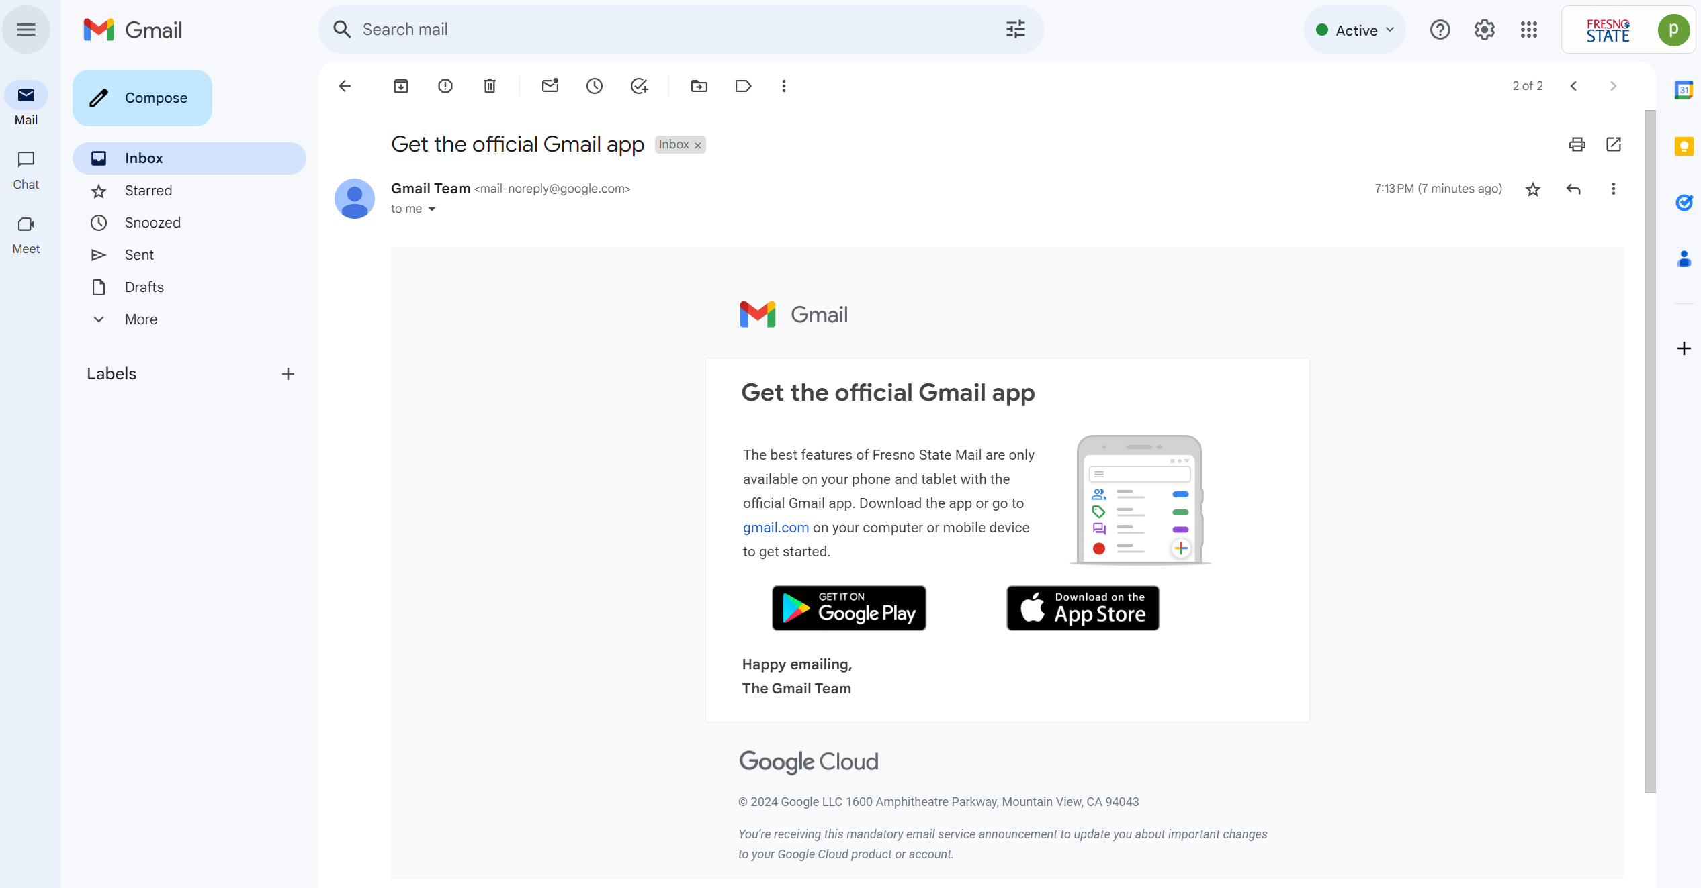The image size is (1701, 888).
Task: Open Google Calendar side panel
Action: pos(1684,89)
